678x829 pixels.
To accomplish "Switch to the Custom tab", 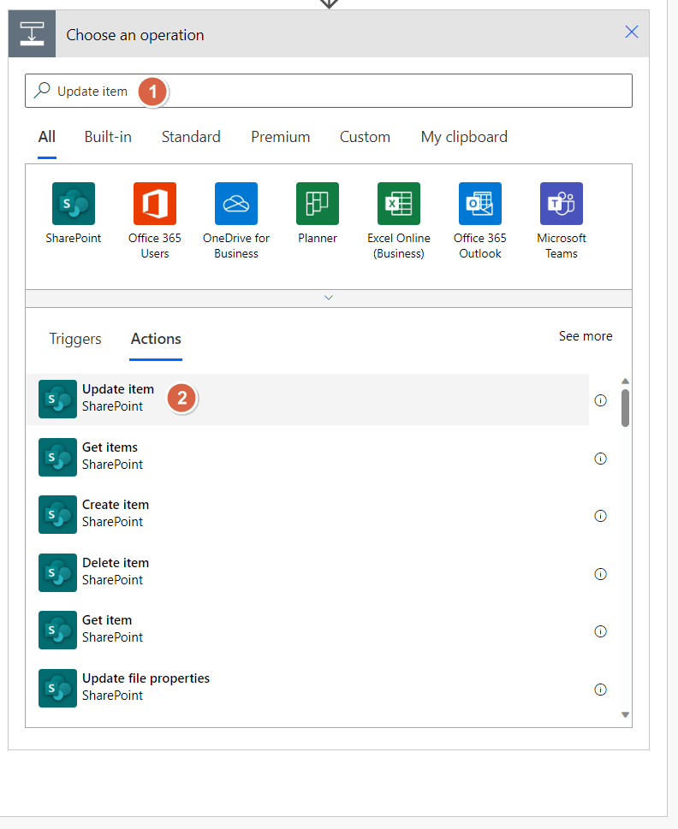I will 365,137.
